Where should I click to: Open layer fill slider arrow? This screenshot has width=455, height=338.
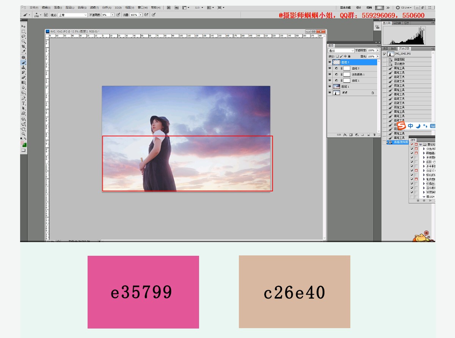378,56
